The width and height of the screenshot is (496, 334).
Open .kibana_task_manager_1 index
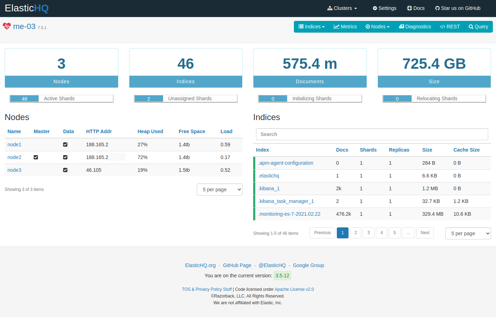286,201
